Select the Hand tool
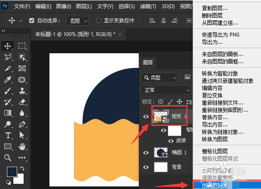261x189 pixels. [x=22, y=146]
